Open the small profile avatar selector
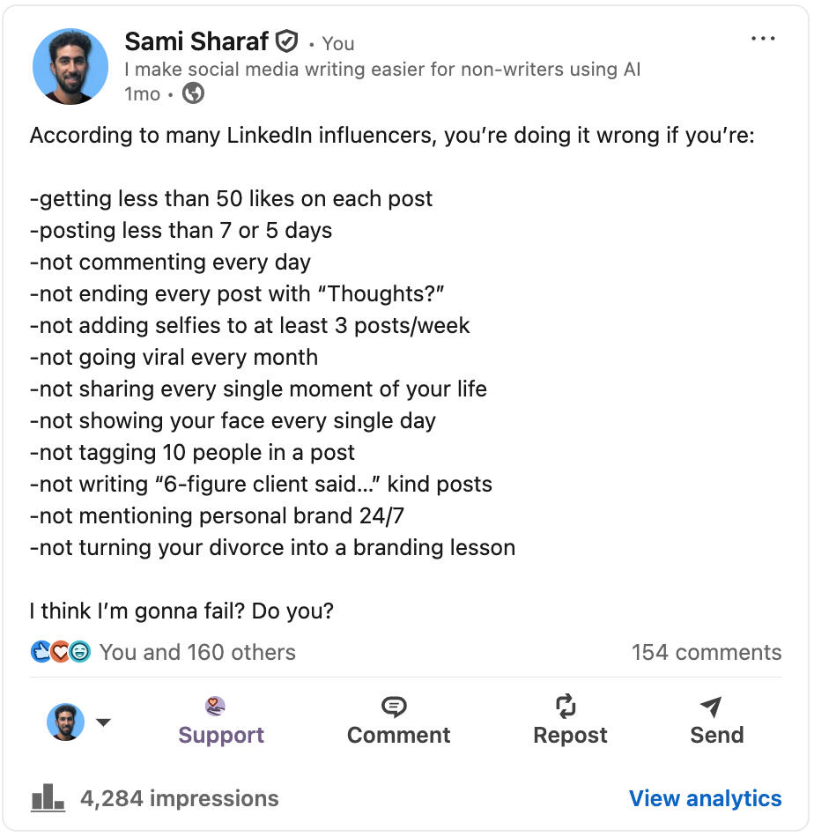The height and width of the screenshot is (837, 814). (65, 722)
